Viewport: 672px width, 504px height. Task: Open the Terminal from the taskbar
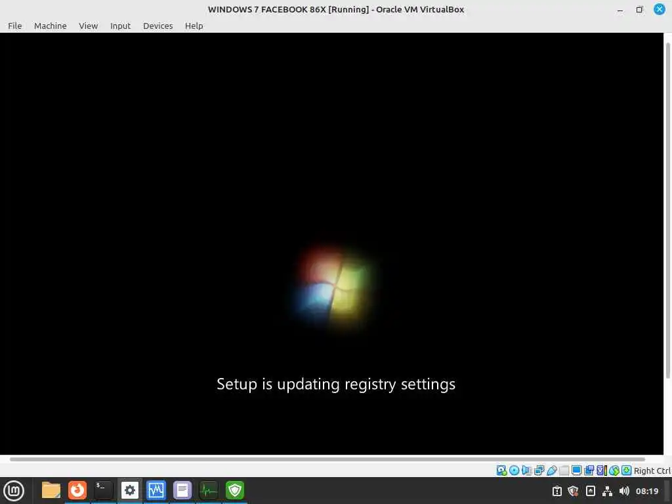(103, 490)
